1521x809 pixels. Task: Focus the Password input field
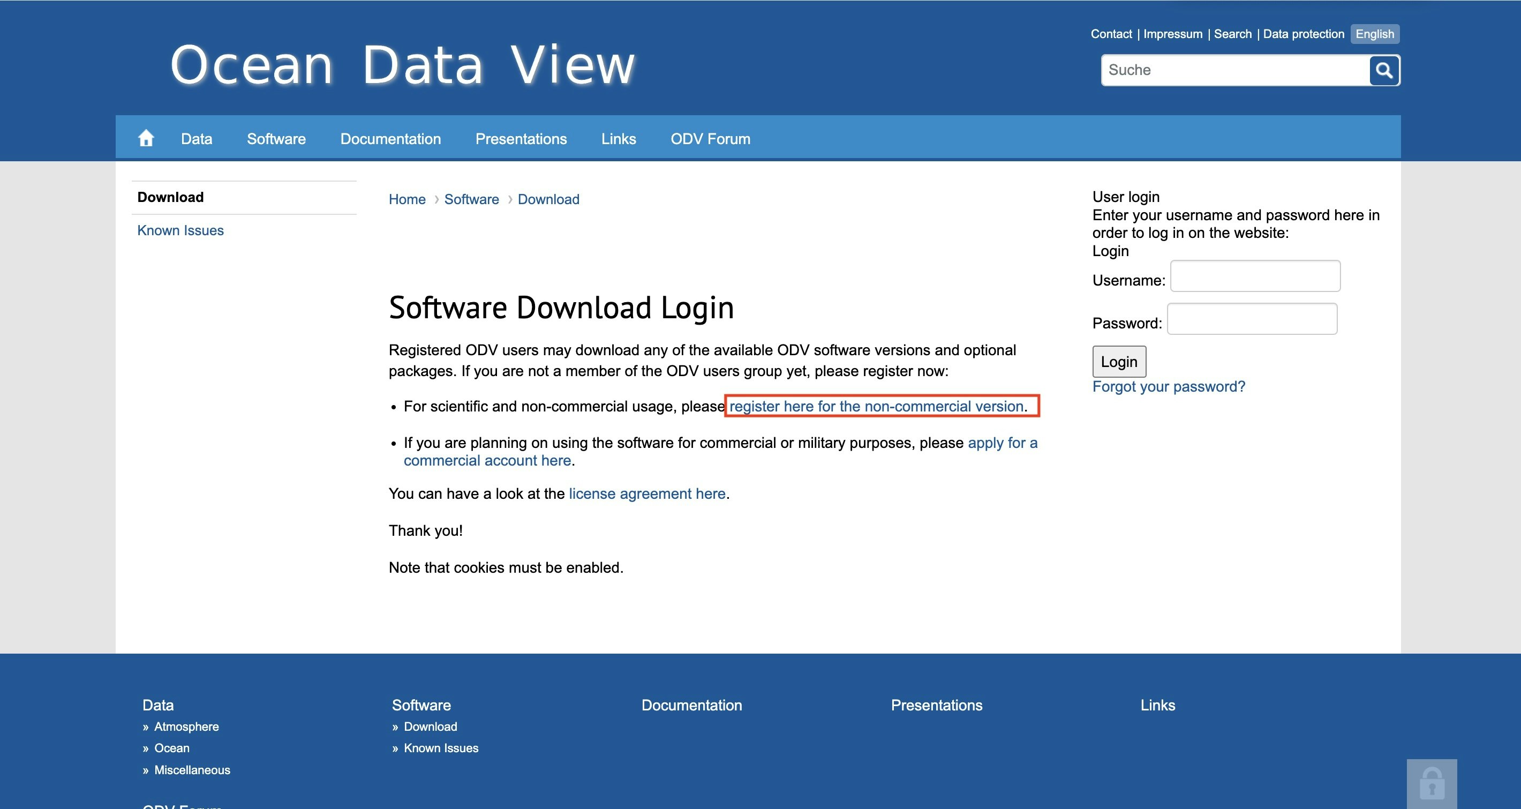coord(1252,319)
